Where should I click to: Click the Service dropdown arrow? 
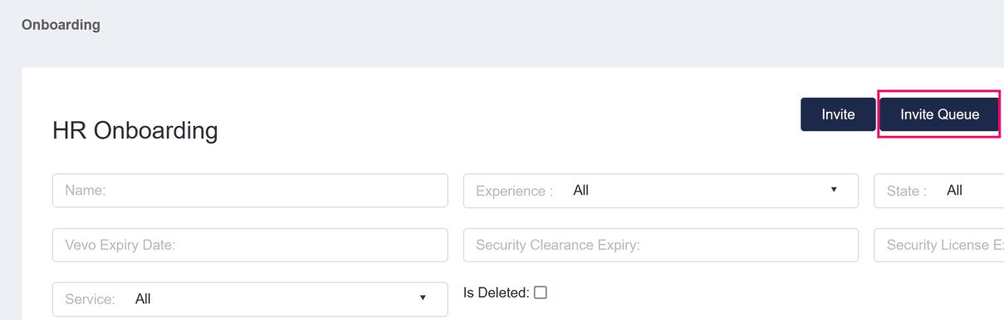pos(423,298)
